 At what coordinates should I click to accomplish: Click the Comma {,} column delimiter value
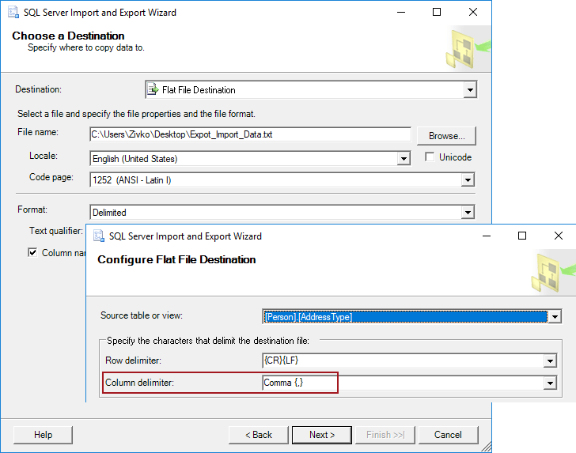click(x=283, y=383)
